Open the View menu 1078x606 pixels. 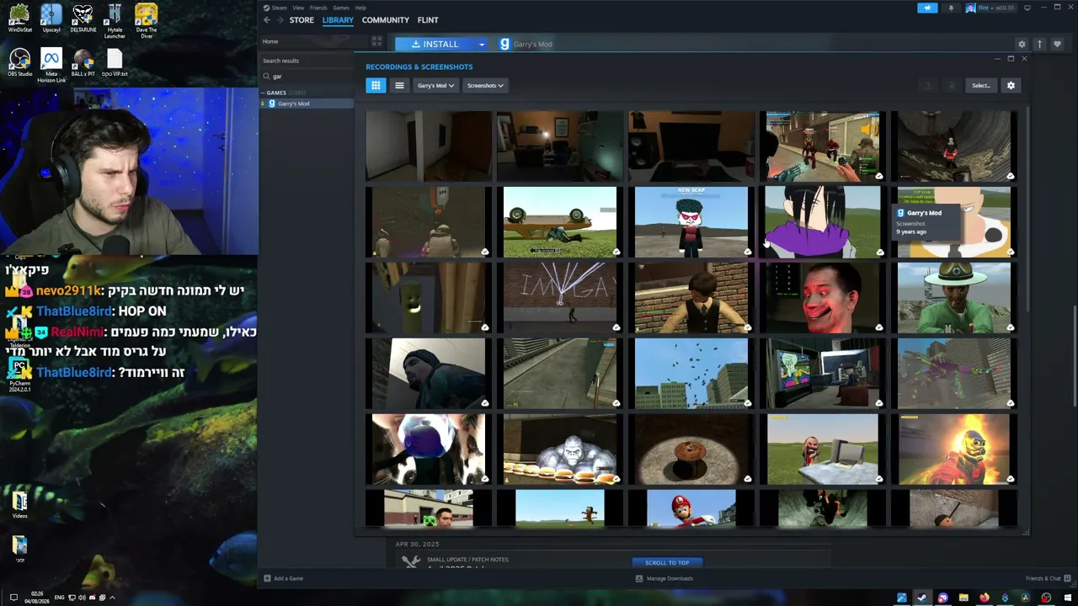pyautogui.click(x=298, y=8)
